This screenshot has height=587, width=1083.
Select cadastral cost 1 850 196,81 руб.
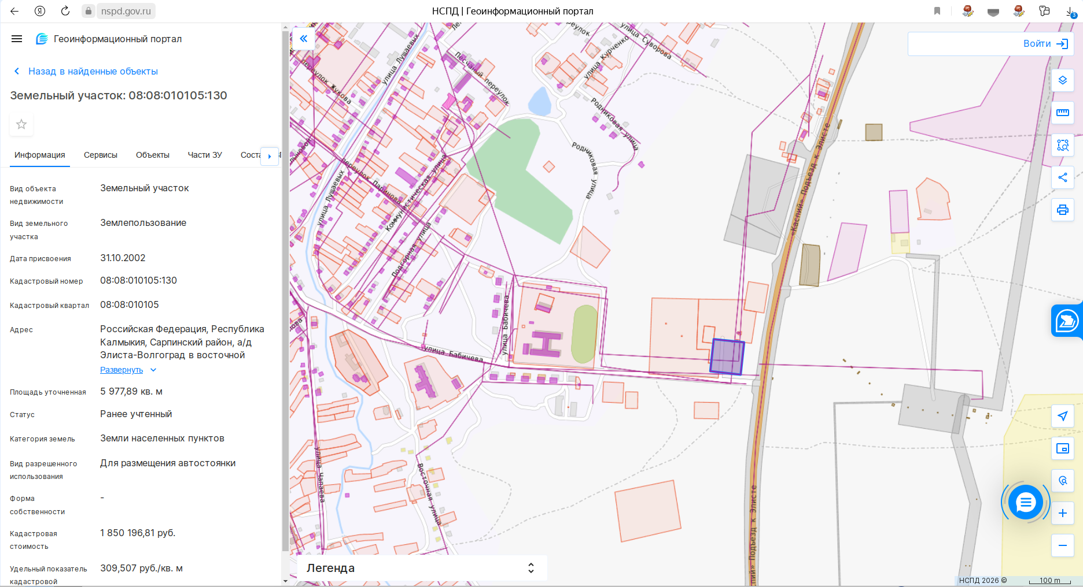(x=138, y=533)
